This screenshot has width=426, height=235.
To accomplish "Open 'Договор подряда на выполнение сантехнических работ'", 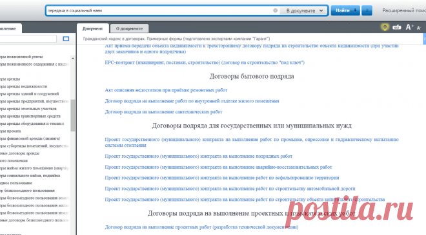I will pyautogui.click(x=163, y=111).
